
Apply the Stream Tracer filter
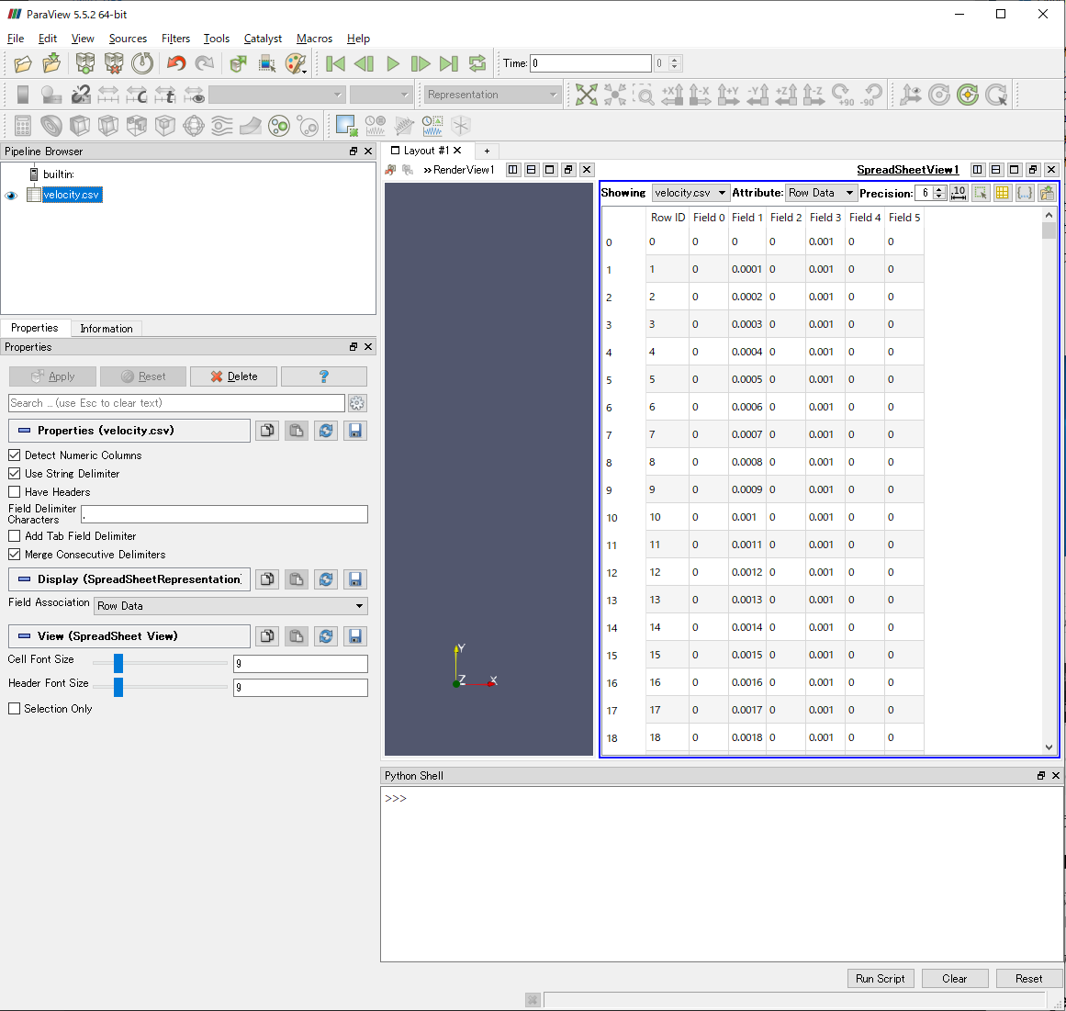coord(223,125)
